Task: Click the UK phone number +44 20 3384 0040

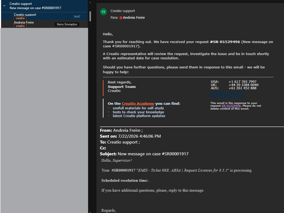Action: coord(243,85)
